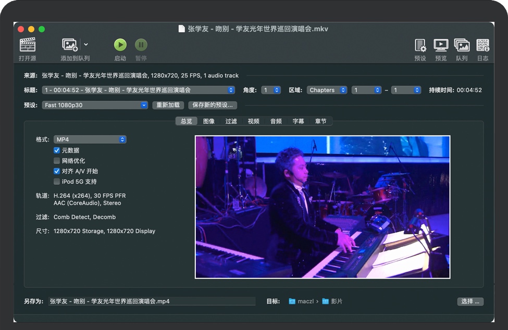Switch to the 视频 tab

pyautogui.click(x=253, y=121)
